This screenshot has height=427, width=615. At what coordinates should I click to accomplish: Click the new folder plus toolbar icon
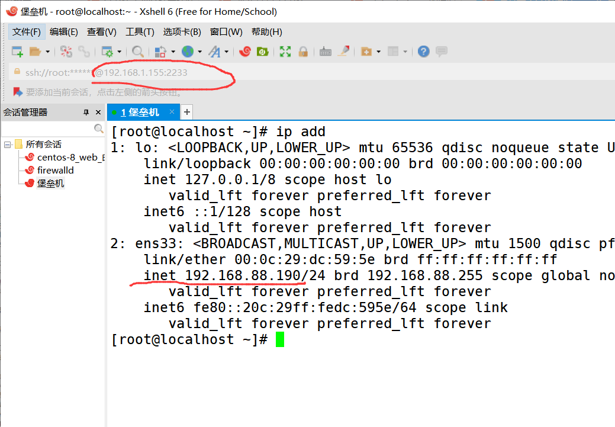click(366, 52)
